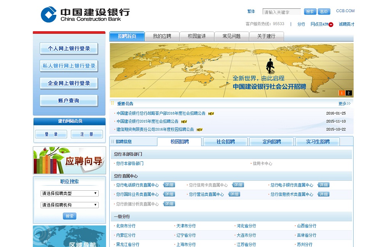This screenshot has height=247, width=381.
Task: Switch to the 我的应聘 tab
Action: (162, 36)
